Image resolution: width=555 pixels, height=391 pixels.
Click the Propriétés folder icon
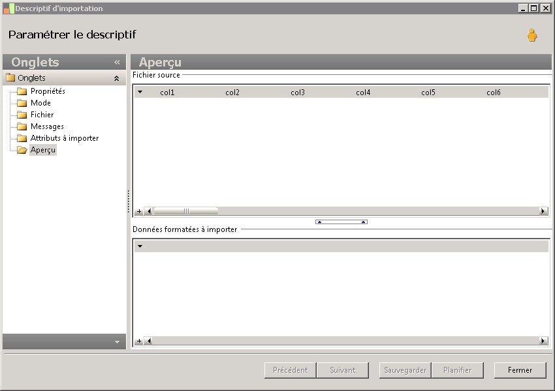22,91
